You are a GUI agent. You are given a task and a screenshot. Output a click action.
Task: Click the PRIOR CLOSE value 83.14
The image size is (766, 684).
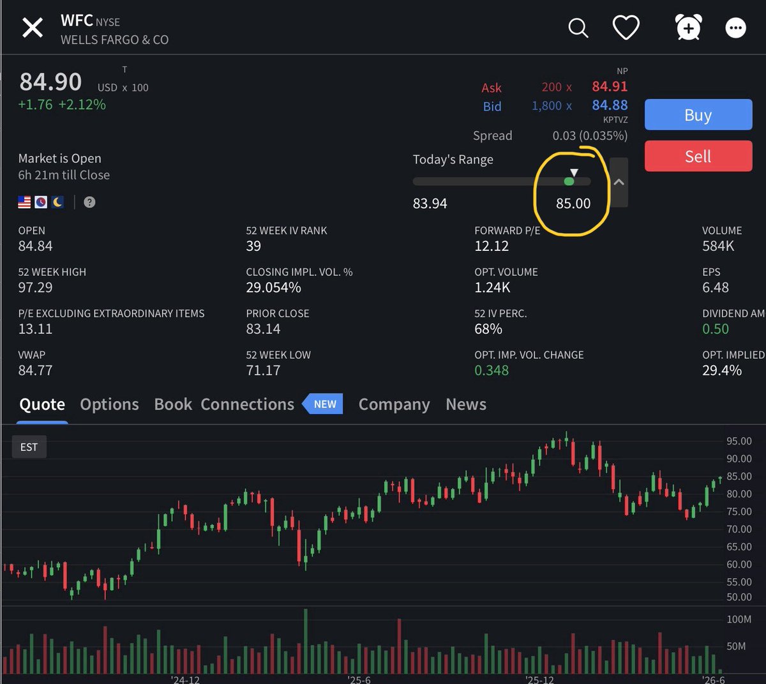point(263,329)
